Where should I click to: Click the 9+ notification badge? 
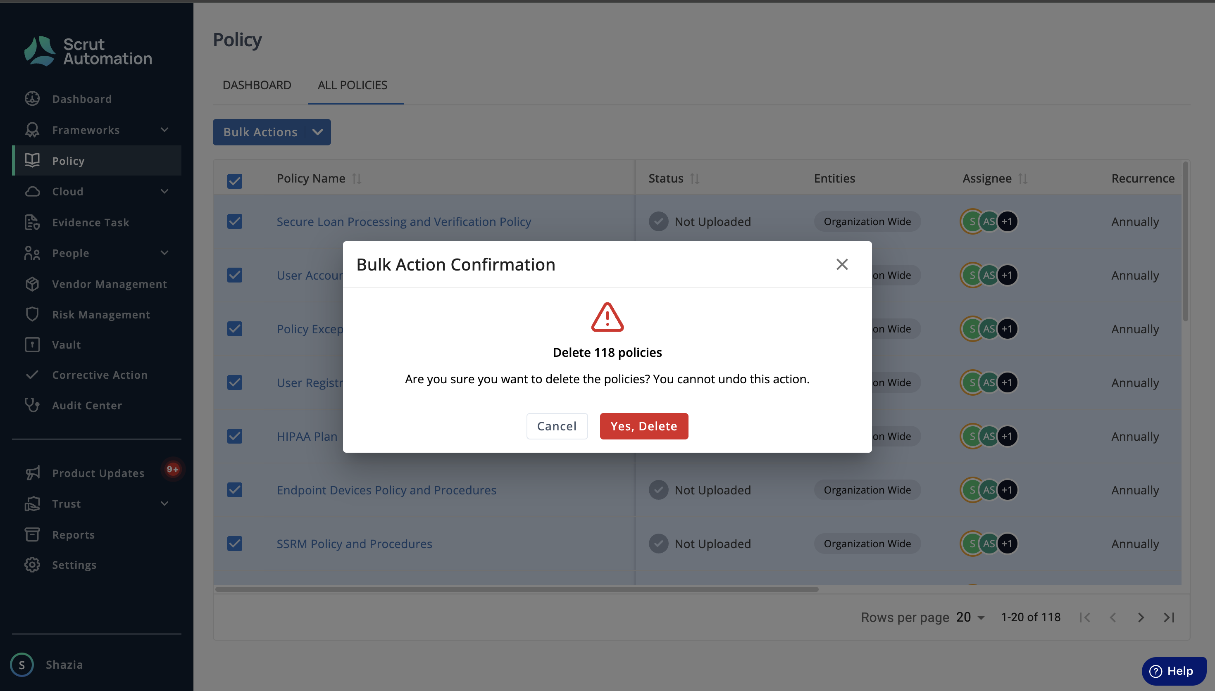172,469
